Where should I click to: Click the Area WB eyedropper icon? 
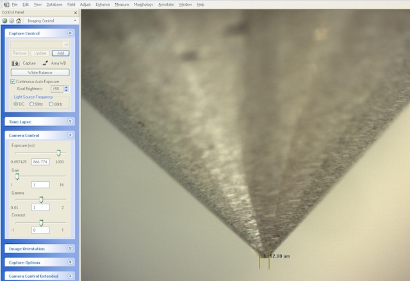click(x=45, y=63)
